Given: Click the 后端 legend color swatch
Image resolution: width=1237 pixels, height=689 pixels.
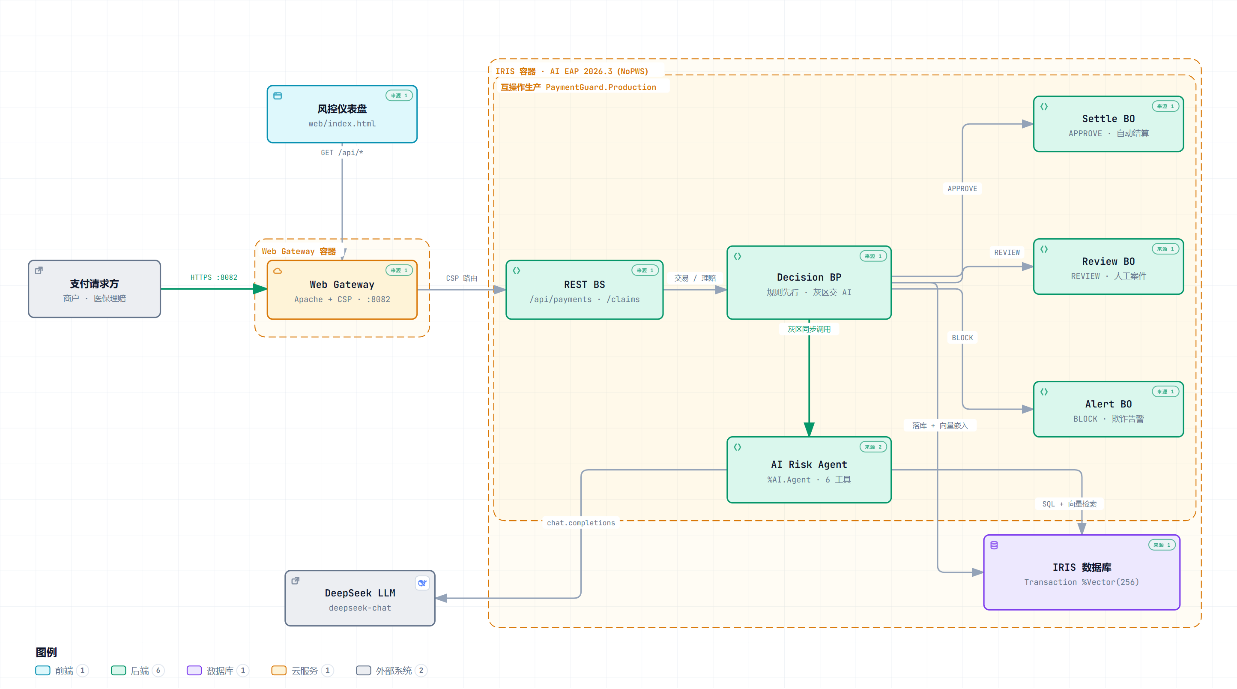Looking at the screenshot, I should pos(118,670).
